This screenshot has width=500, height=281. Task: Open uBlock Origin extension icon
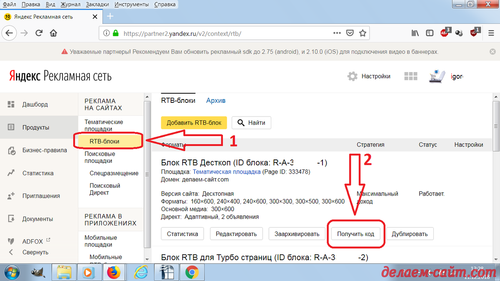(x=475, y=32)
